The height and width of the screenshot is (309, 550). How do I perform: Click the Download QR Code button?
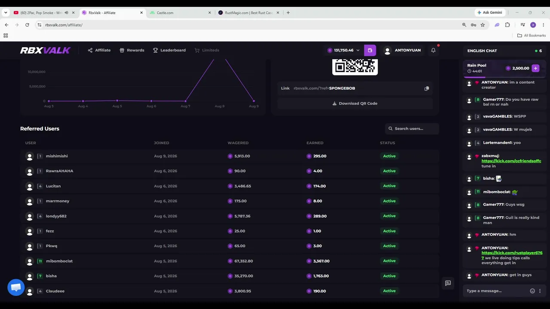coord(355,103)
